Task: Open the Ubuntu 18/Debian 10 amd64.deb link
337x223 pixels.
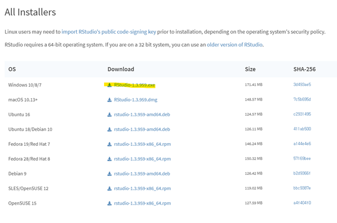Action: click(142, 130)
